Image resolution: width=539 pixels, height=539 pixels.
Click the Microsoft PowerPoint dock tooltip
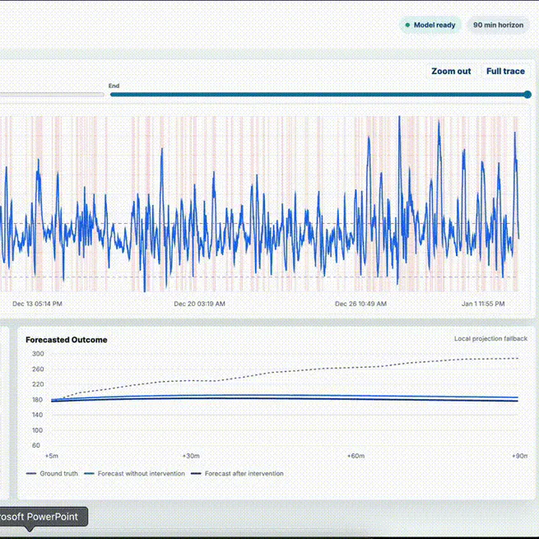coord(44,517)
